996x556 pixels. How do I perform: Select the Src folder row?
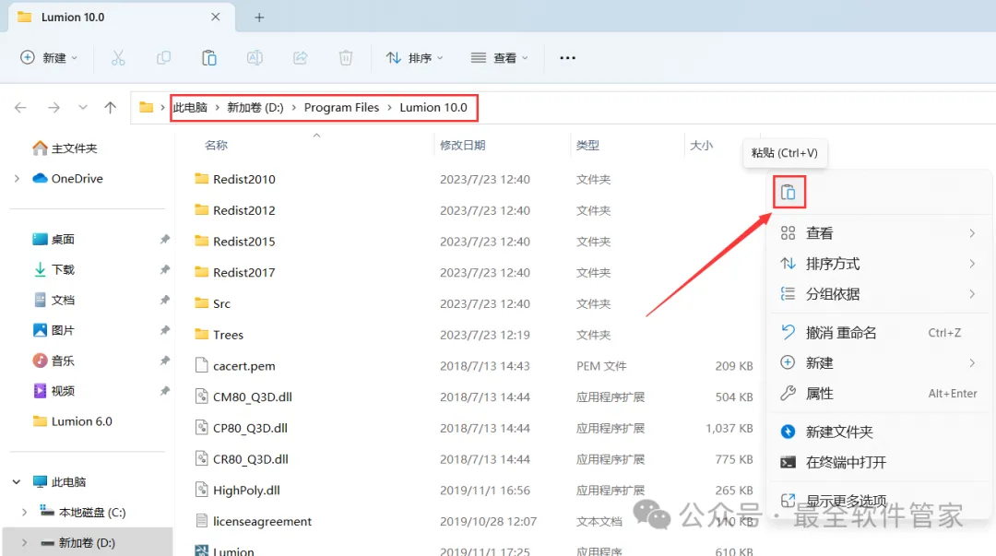[473, 303]
